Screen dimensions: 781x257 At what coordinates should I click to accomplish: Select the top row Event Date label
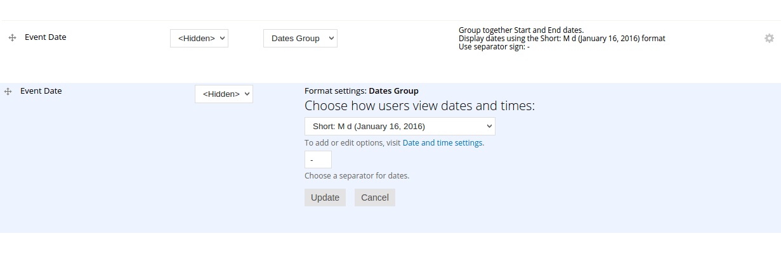[46, 37]
